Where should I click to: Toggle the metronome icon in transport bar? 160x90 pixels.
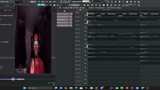pos(39,2)
